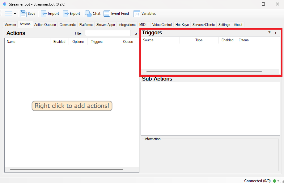284x183 pixels.
Task: Click the Save disk icon
Action: [x=23, y=14]
